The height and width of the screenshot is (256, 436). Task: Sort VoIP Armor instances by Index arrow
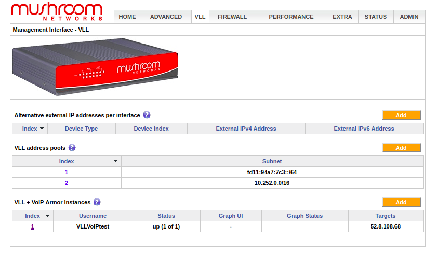pos(47,216)
